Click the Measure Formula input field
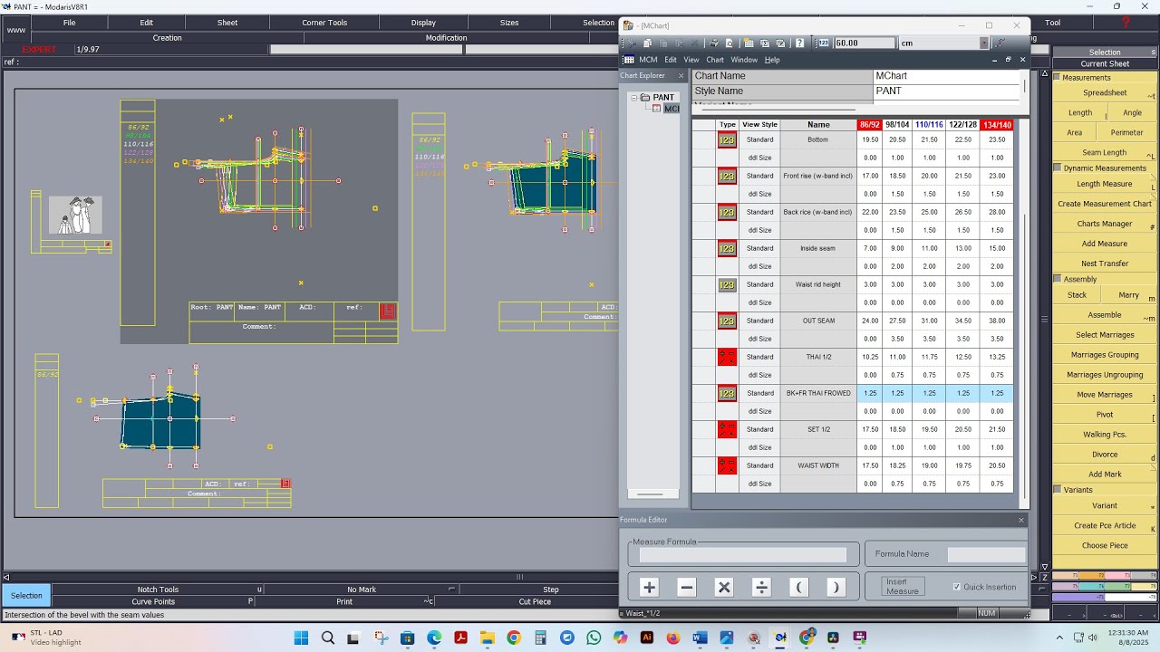This screenshot has width=1160, height=652. point(742,554)
